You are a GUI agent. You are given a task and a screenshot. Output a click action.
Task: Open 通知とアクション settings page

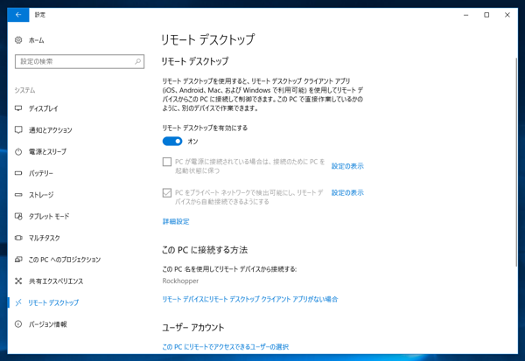[50, 130]
